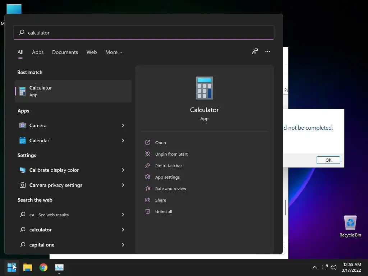Click the Windows Start button on the taskbar

click(12, 267)
